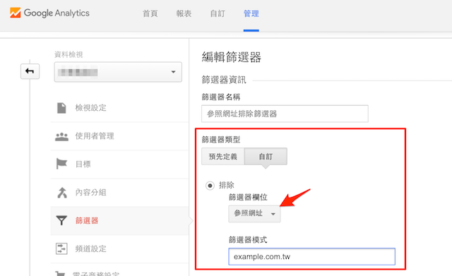452x276 pixels.
Task: Open the 參照網址 filter field dropdown
Action: tap(254, 213)
